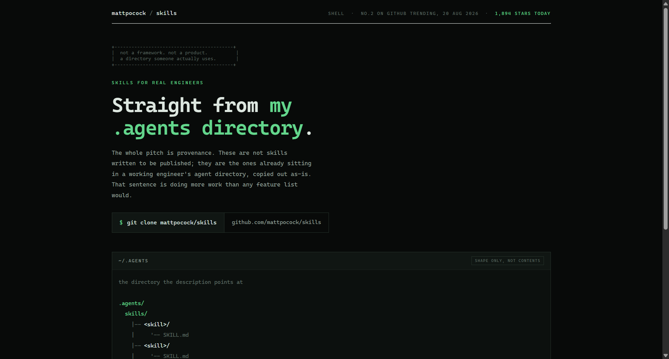The height and width of the screenshot is (359, 669).
Task: Click the 'The whole pitch is provenance.' paragraph
Action: point(212,174)
